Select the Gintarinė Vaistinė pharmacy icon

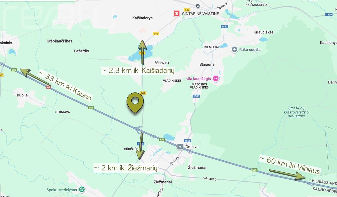pyautogui.click(x=176, y=13)
